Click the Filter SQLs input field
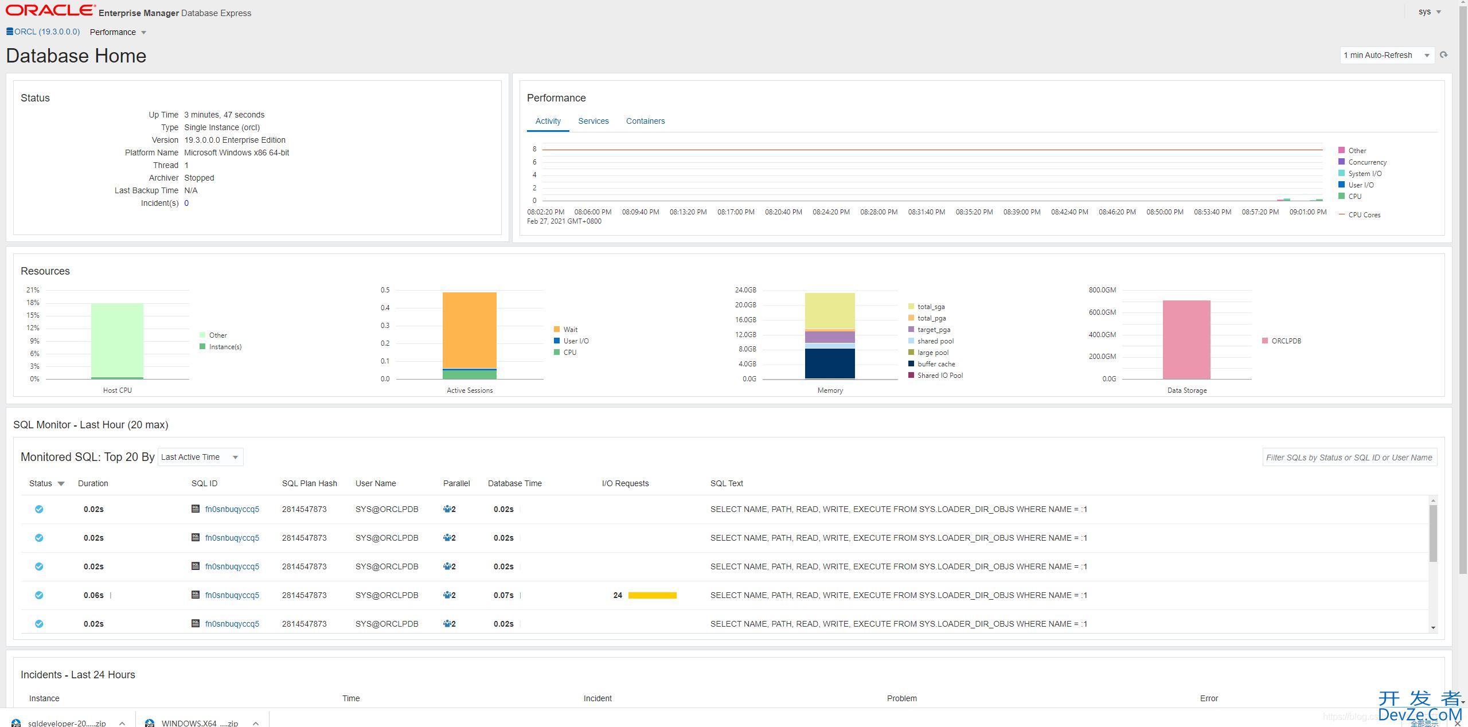 point(1349,457)
